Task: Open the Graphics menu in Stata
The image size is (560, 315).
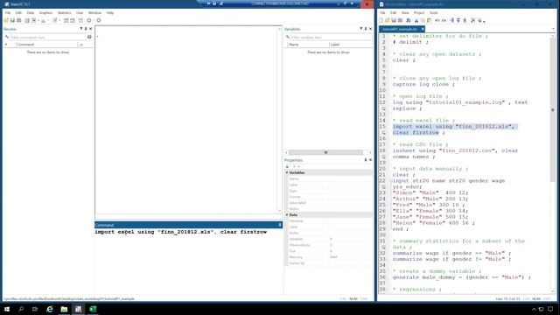Action: click(x=45, y=12)
